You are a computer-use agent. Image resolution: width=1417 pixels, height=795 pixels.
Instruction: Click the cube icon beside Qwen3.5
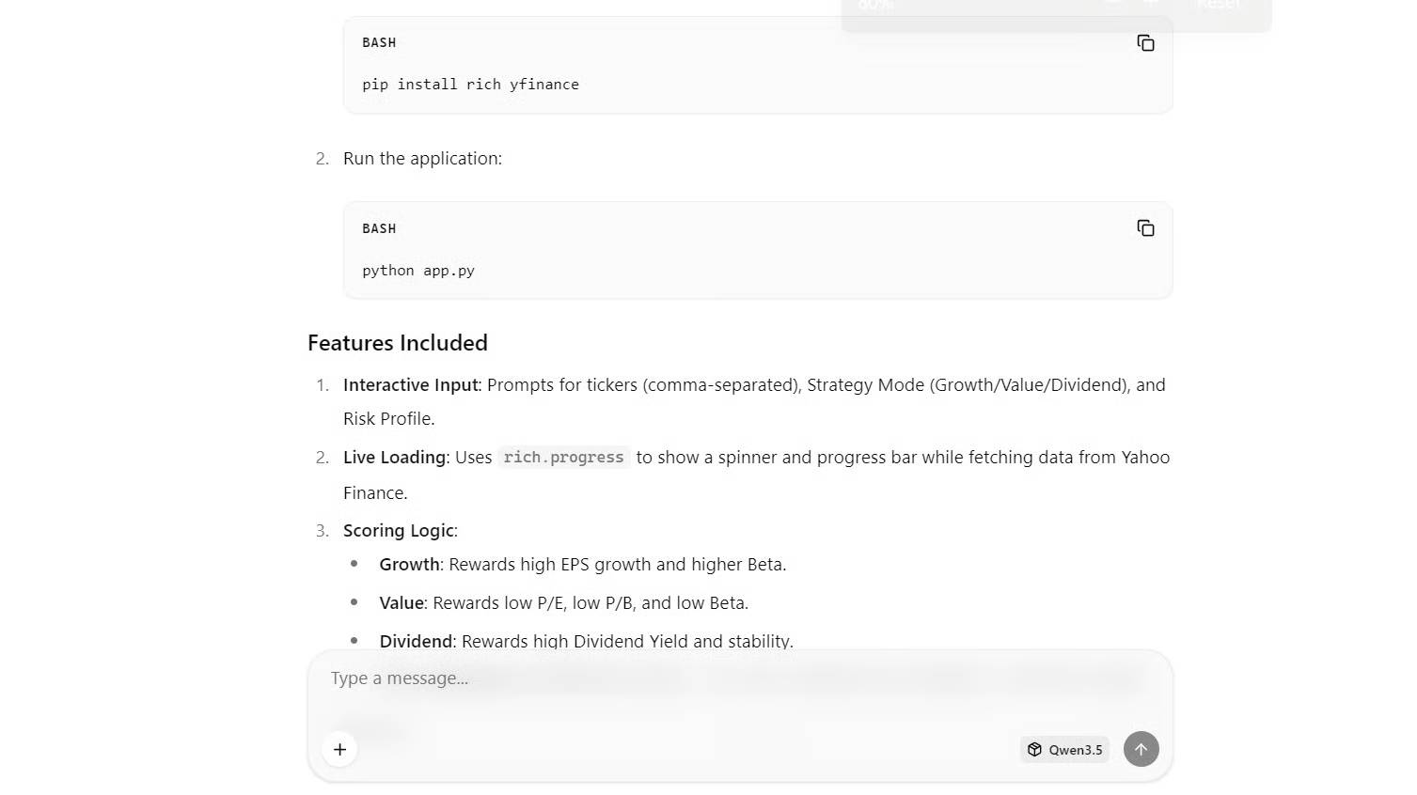click(x=1035, y=749)
